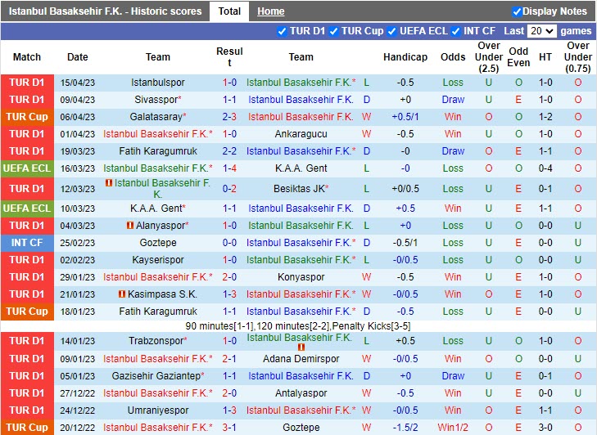The height and width of the screenshot is (435, 597).
Task: Click the Istanbul Basaksehir Historic scores title
Action: tap(105, 11)
